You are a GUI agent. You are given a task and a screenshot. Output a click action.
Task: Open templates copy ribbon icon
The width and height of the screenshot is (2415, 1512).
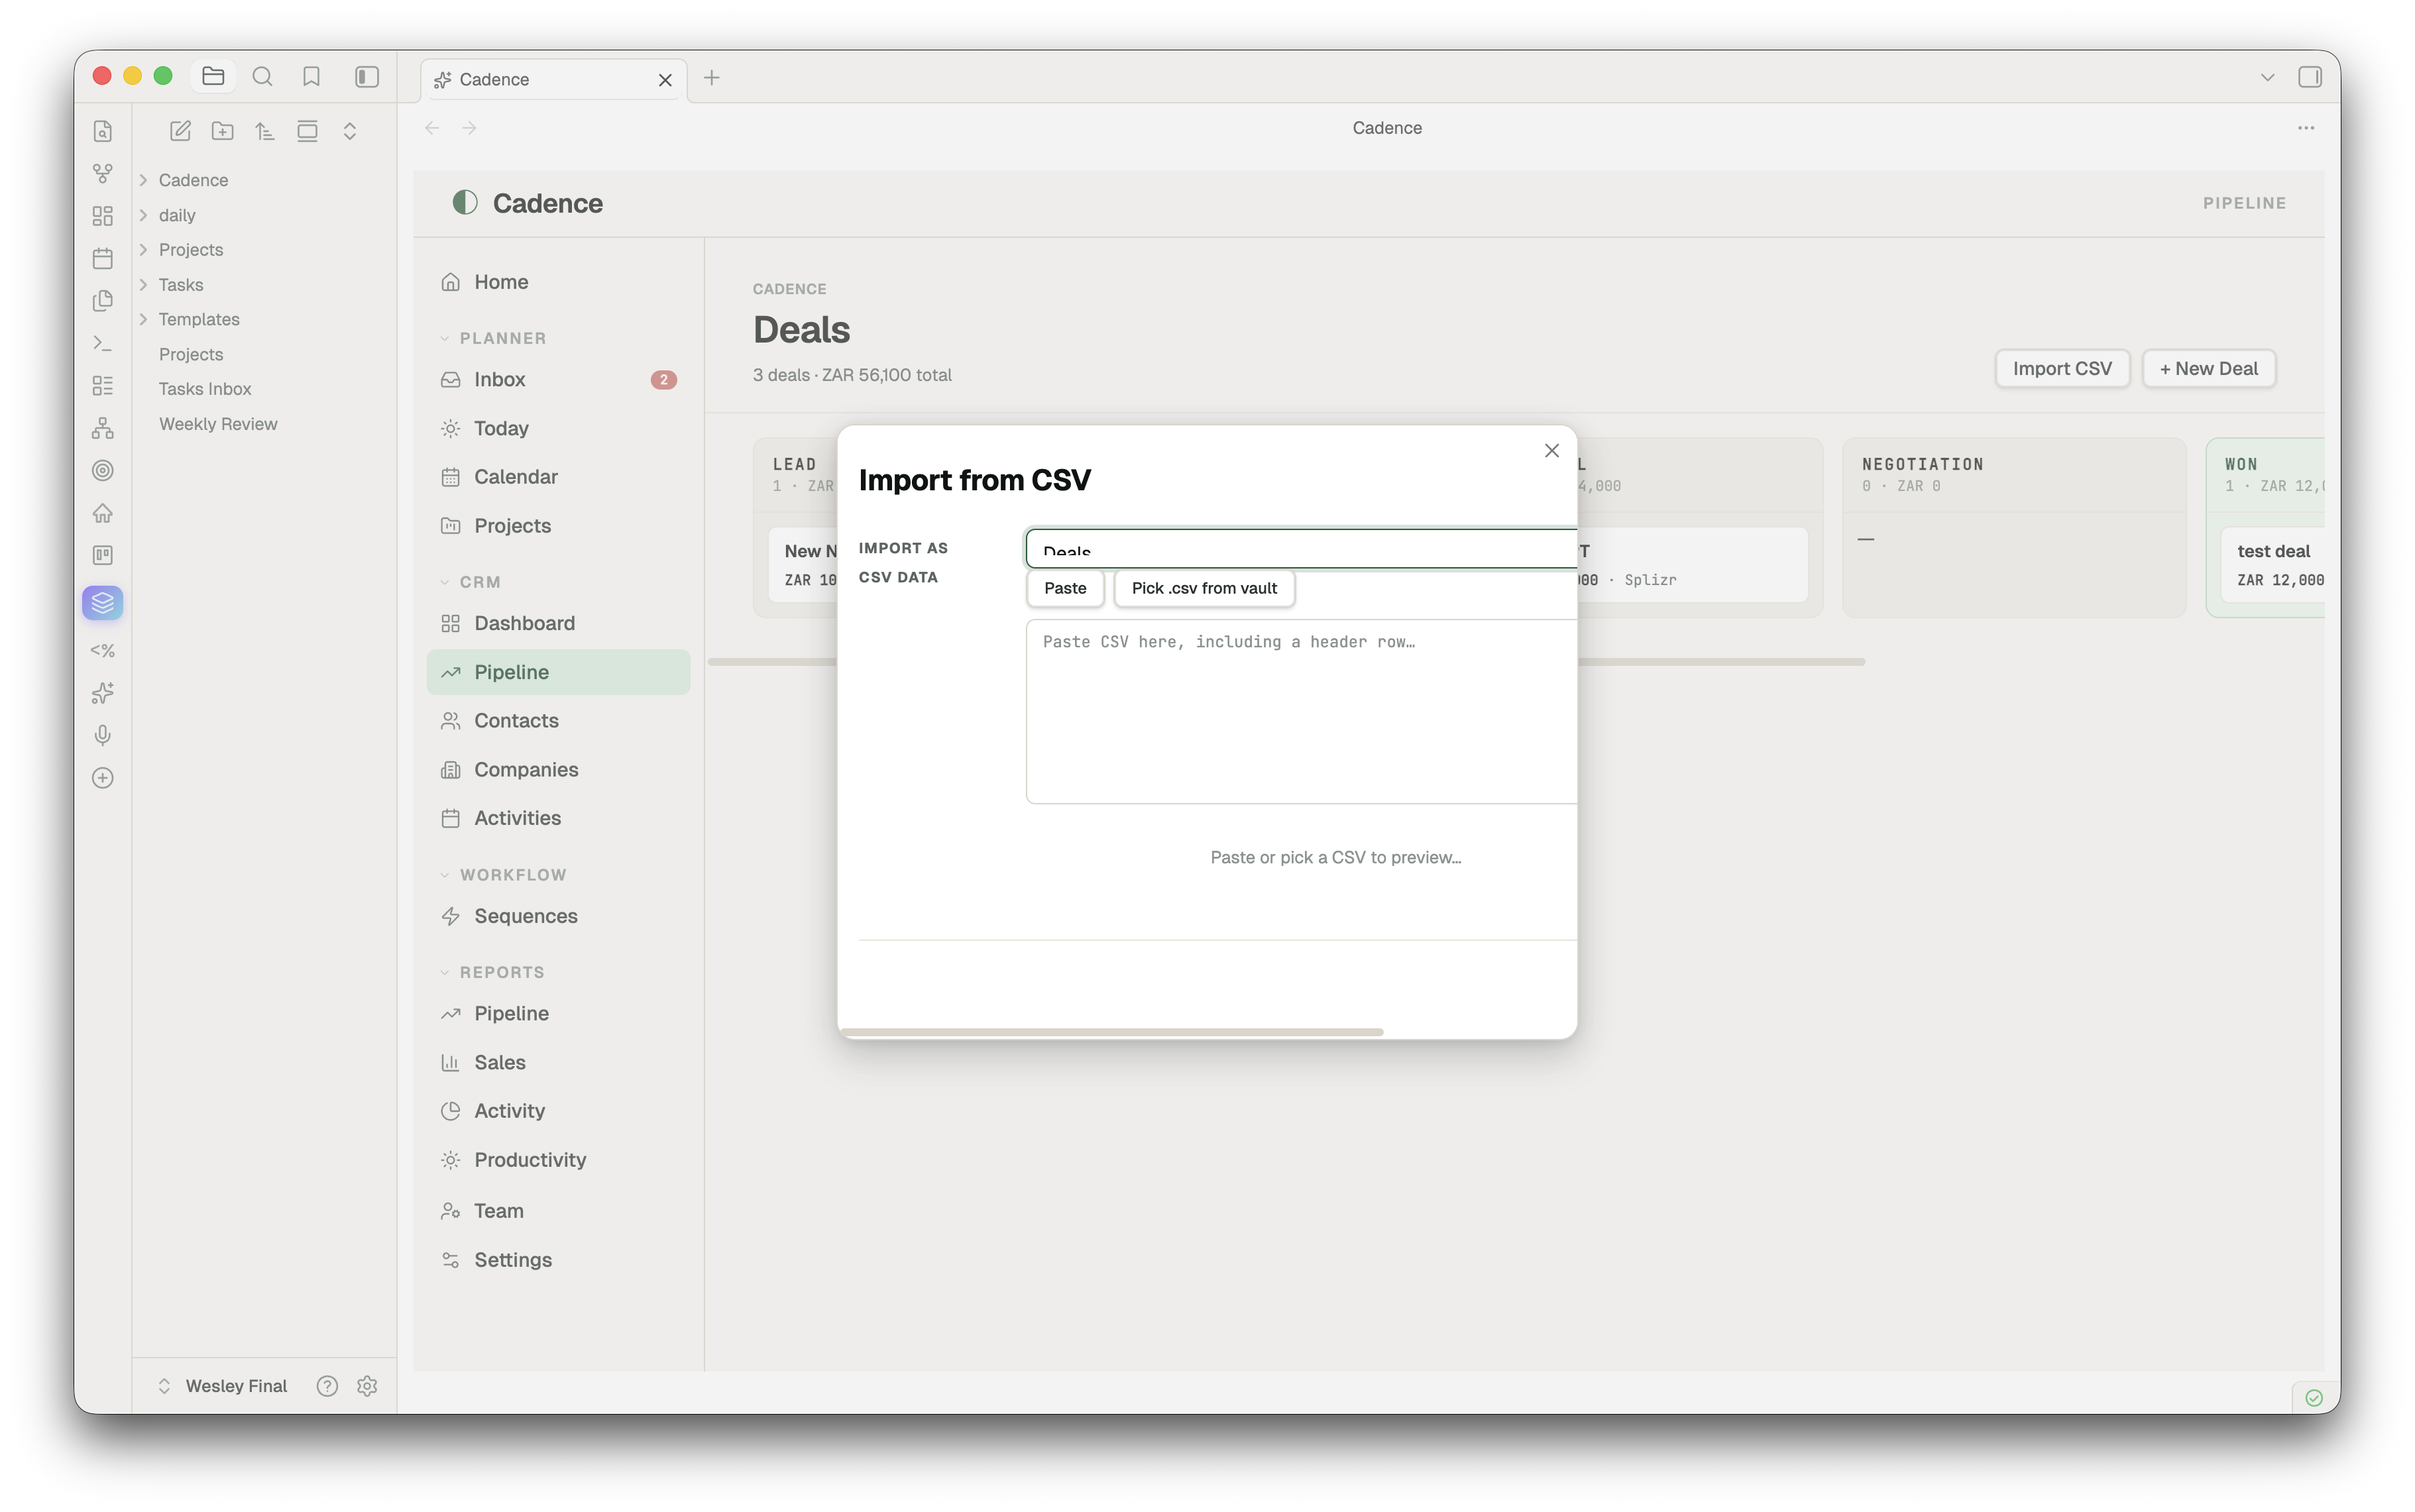(x=102, y=301)
